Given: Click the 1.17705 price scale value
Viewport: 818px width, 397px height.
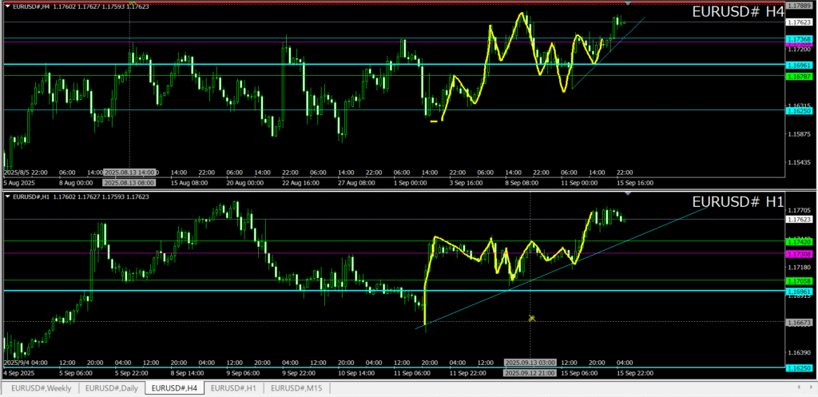Looking at the screenshot, I should coord(800,211).
